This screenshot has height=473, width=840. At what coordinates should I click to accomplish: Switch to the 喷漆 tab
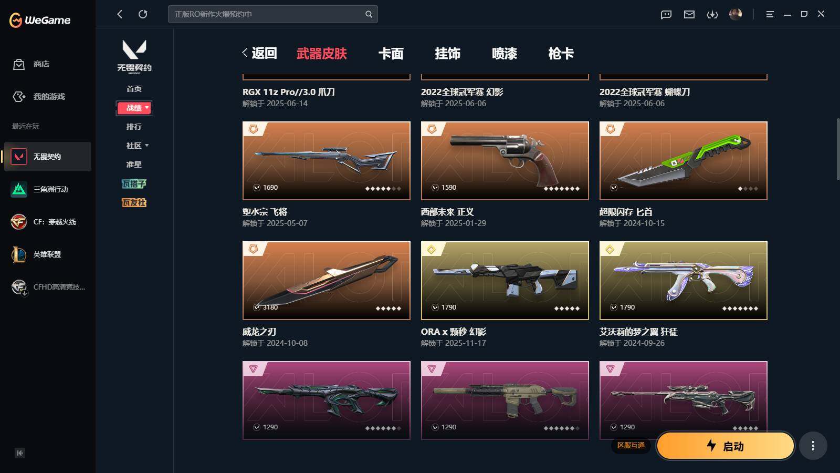click(505, 54)
